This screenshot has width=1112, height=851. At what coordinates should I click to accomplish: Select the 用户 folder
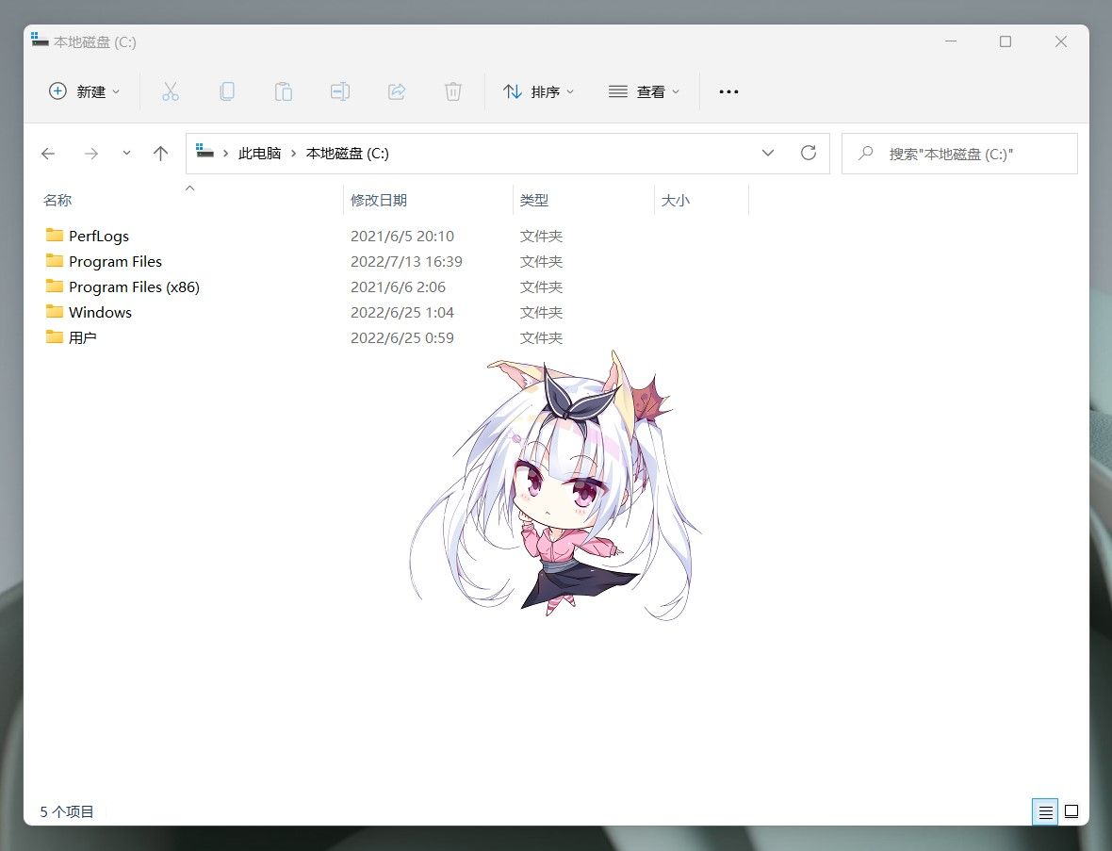(82, 338)
